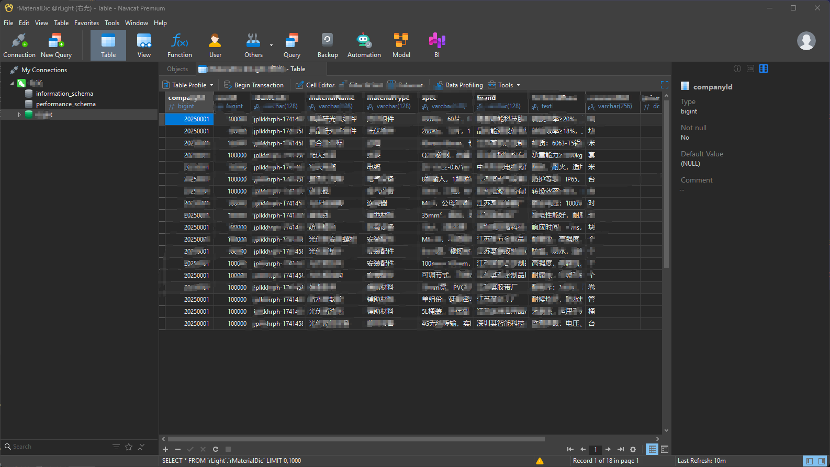
Task: Open the Favorites menu
Action: 86,23
